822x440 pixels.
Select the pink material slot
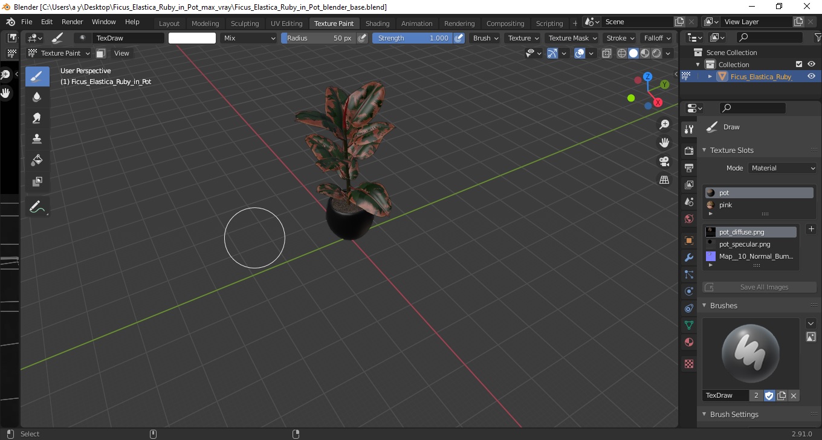point(759,205)
